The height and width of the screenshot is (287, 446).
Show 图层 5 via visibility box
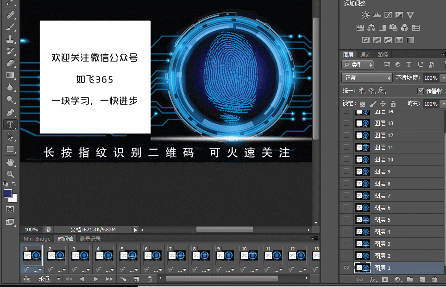(x=346, y=219)
